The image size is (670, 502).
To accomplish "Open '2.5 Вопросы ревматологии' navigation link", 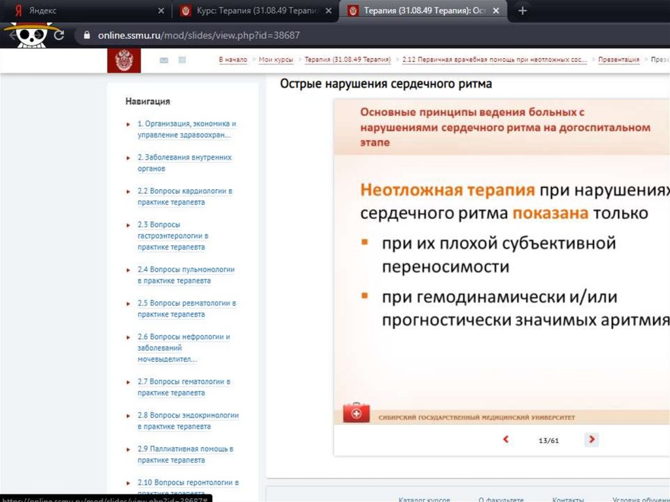I will pyautogui.click(x=186, y=309).
